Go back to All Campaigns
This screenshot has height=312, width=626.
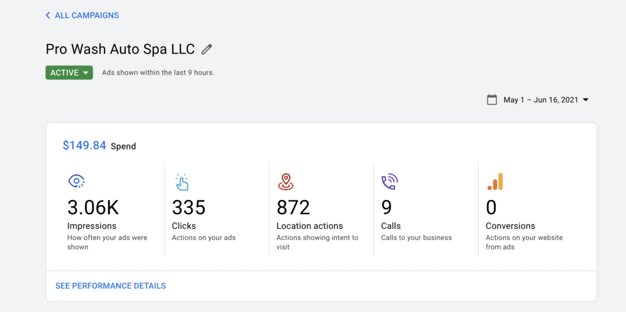[83, 15]
